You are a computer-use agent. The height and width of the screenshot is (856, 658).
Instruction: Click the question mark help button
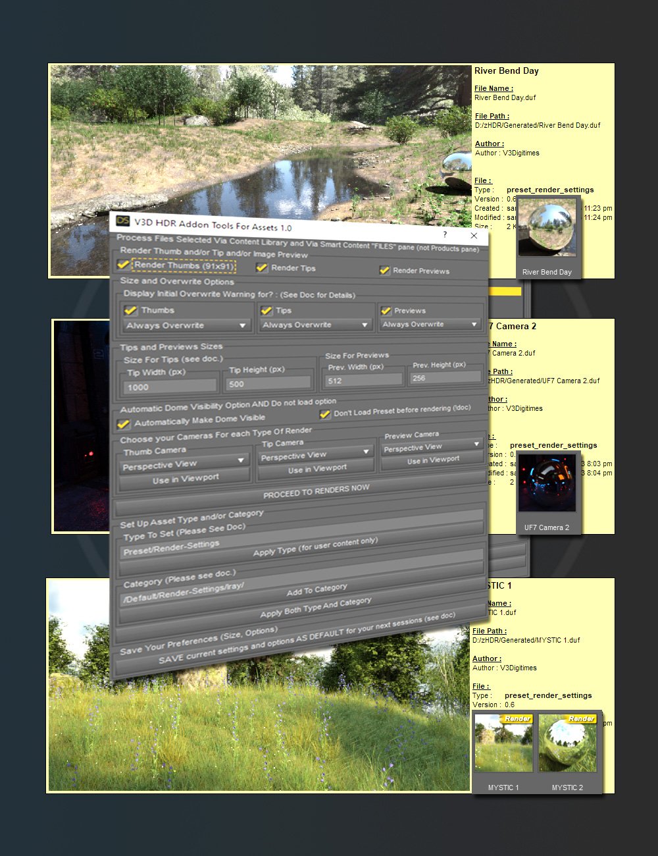click(445, 234)
